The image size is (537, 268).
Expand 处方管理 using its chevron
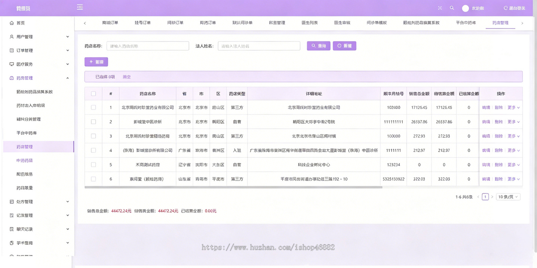click(x=68, y=201)
